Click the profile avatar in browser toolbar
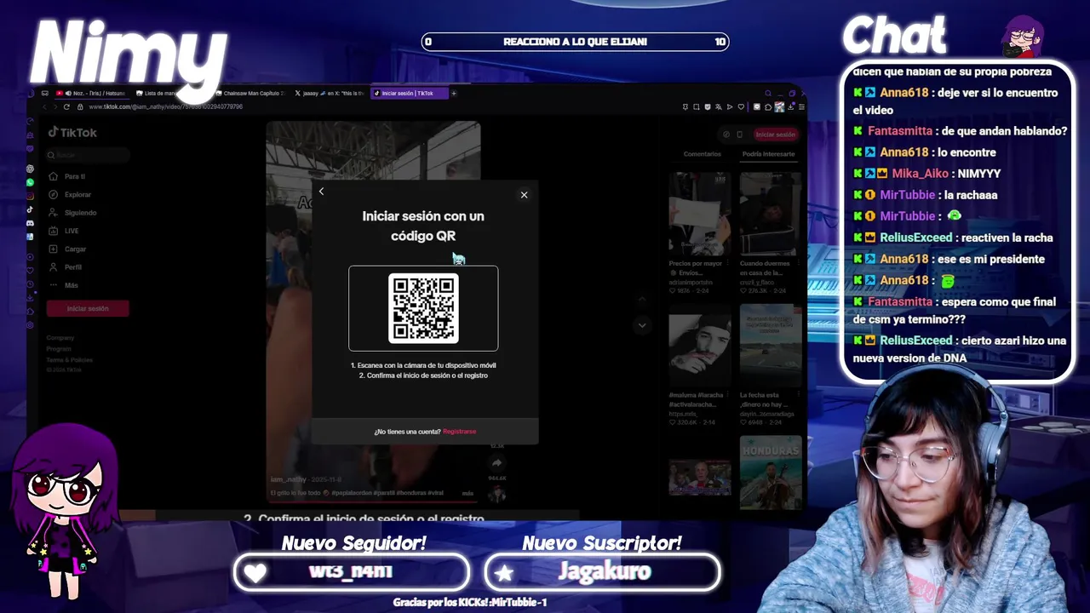 coord(779,107)
